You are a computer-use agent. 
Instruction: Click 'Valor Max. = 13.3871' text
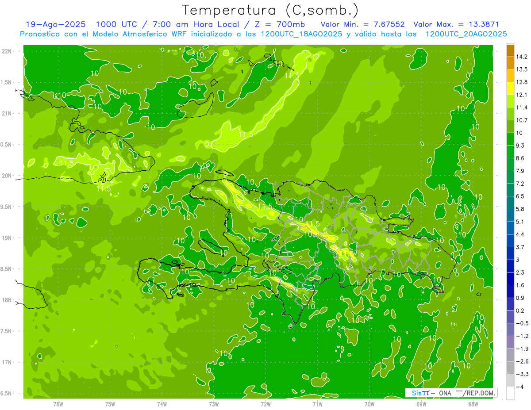click(457, 24)
